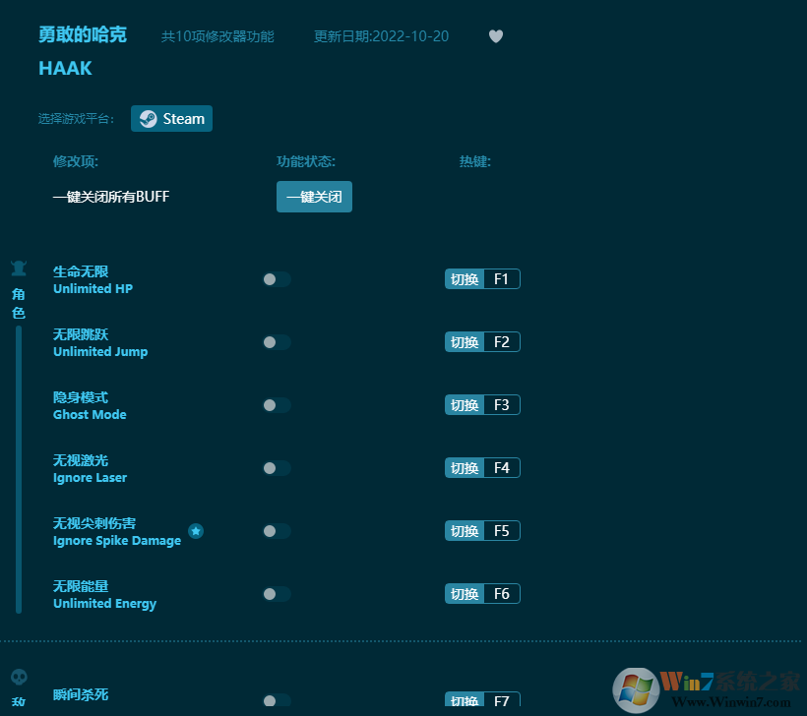Enable the 瞬间杀死 instant kill toggle
The height and width of the screenshot is (716, 807).
[277, 701]
